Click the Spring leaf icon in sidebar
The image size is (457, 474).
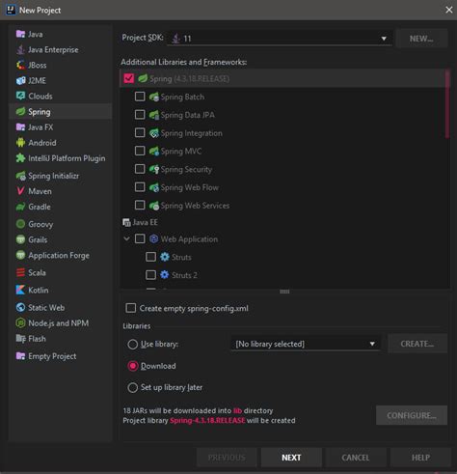click(x=20, y=112)
